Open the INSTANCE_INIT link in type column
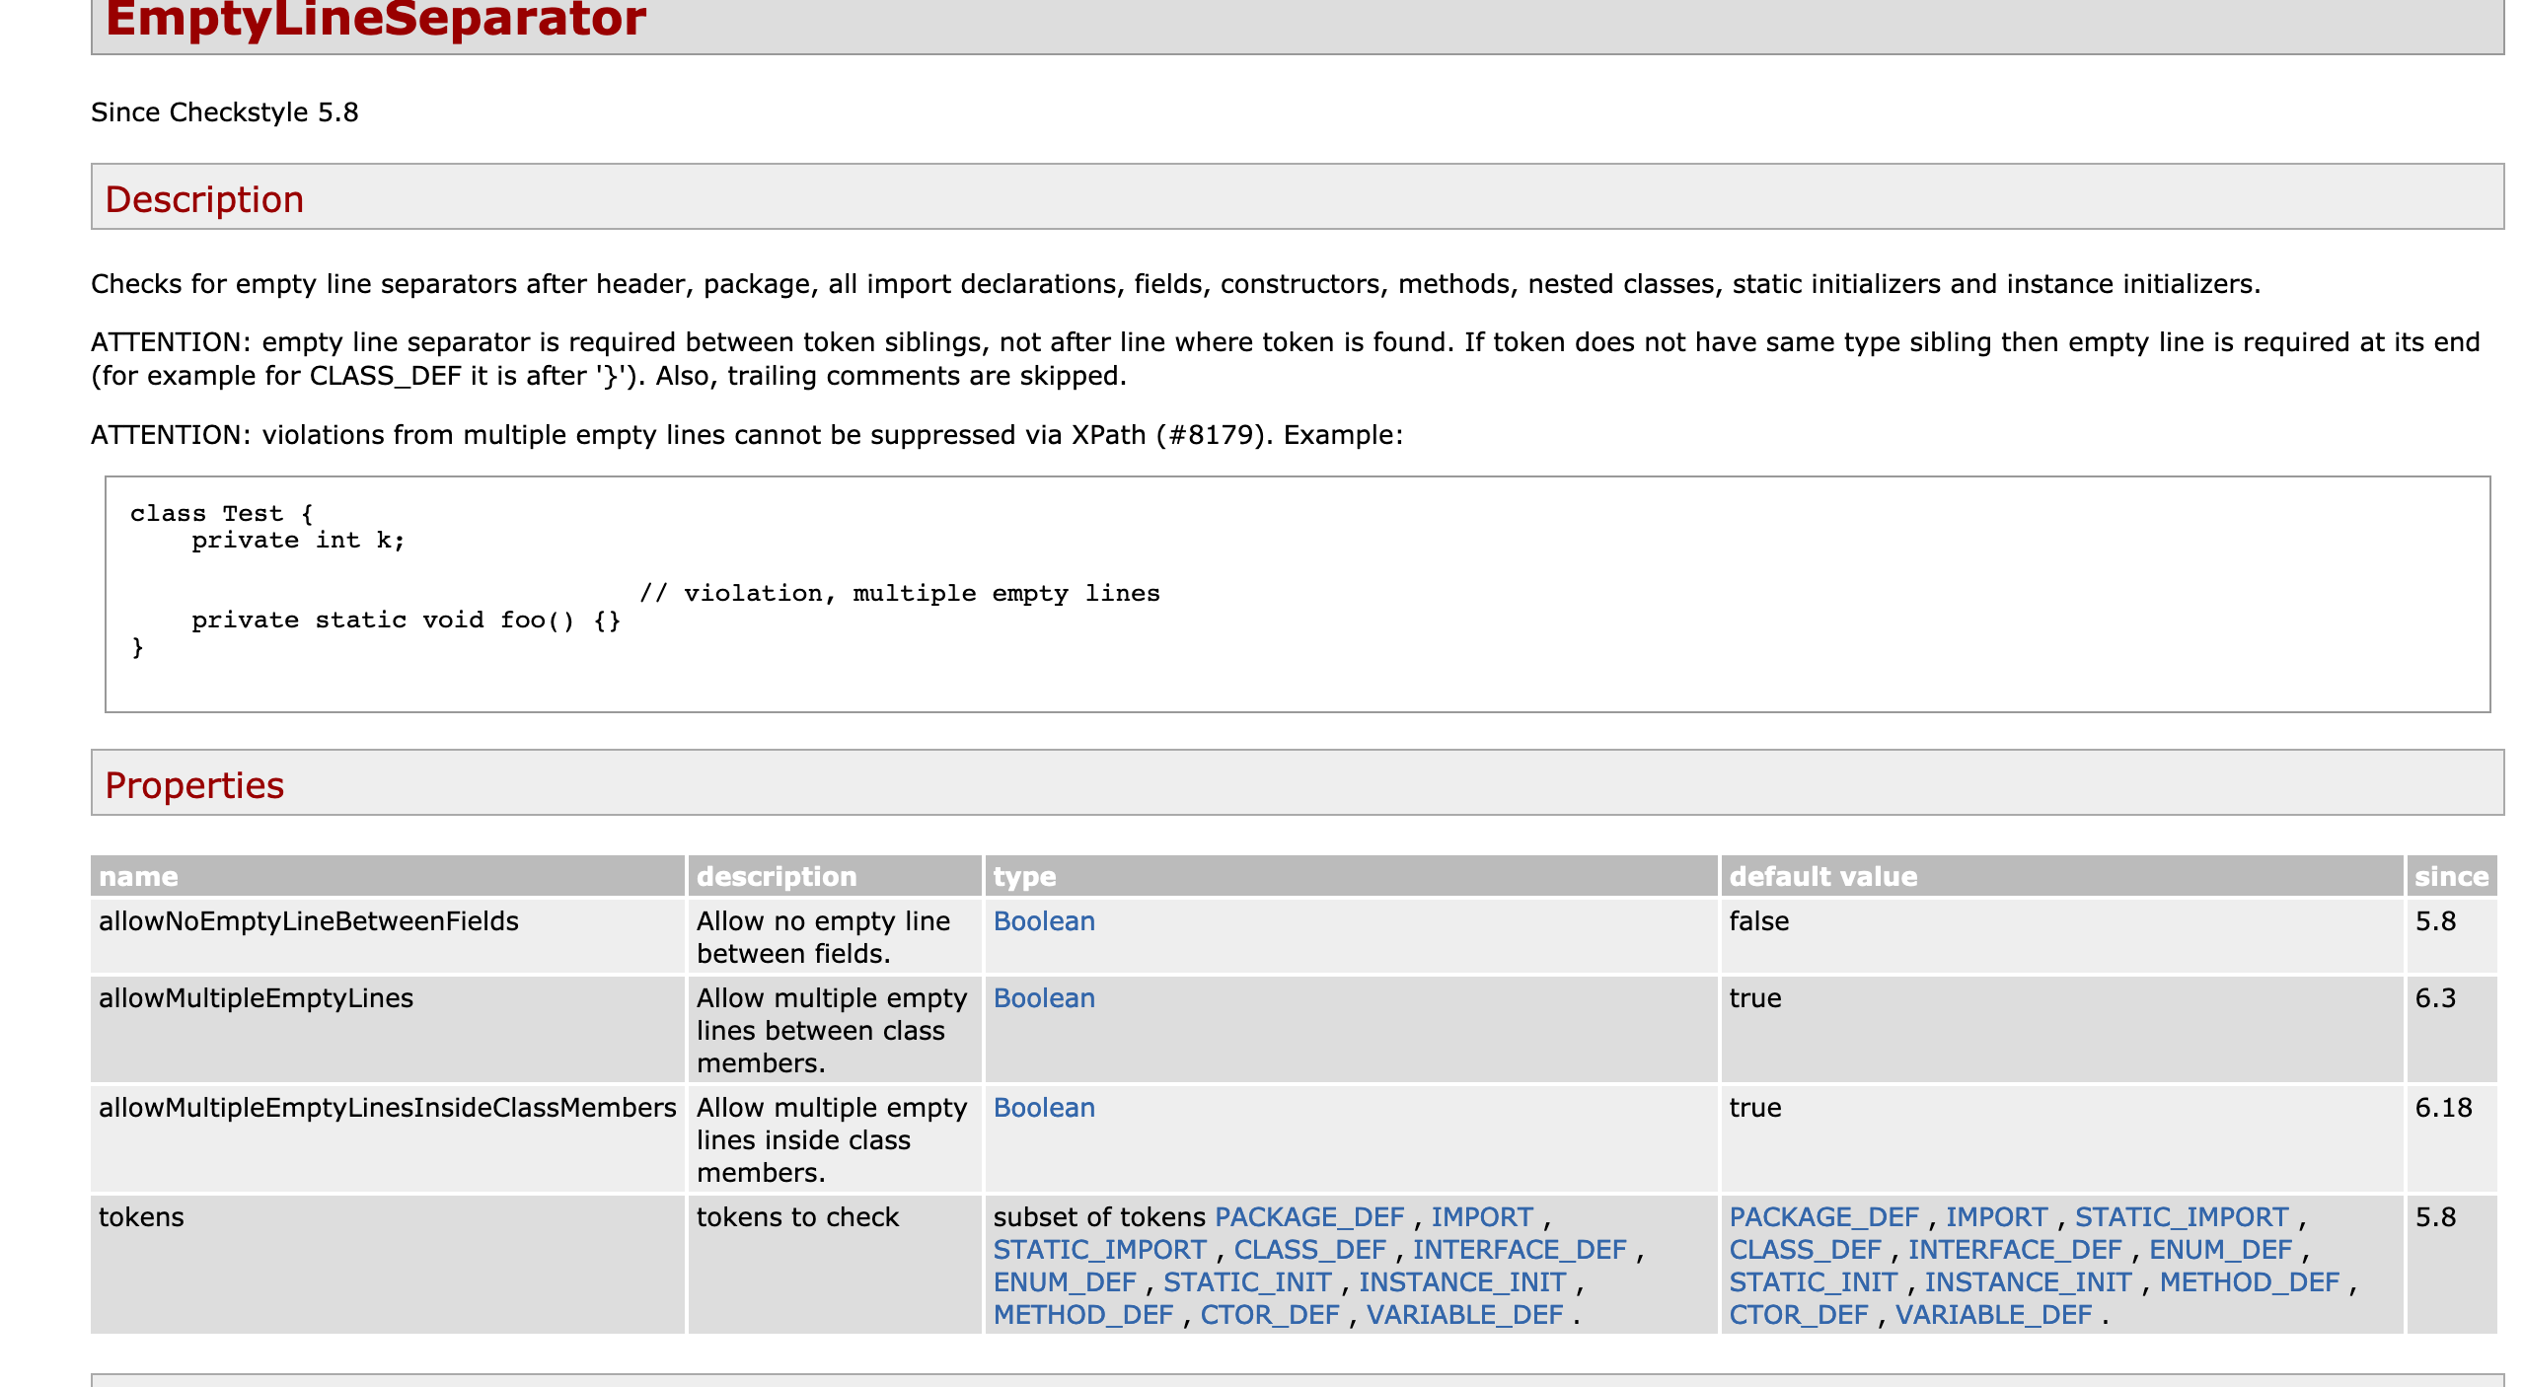 click(x=1460, y=1281)
